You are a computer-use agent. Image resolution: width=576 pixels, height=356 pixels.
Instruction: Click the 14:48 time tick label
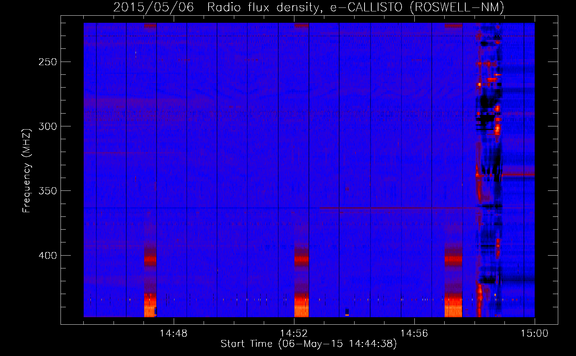click(173, 334)
